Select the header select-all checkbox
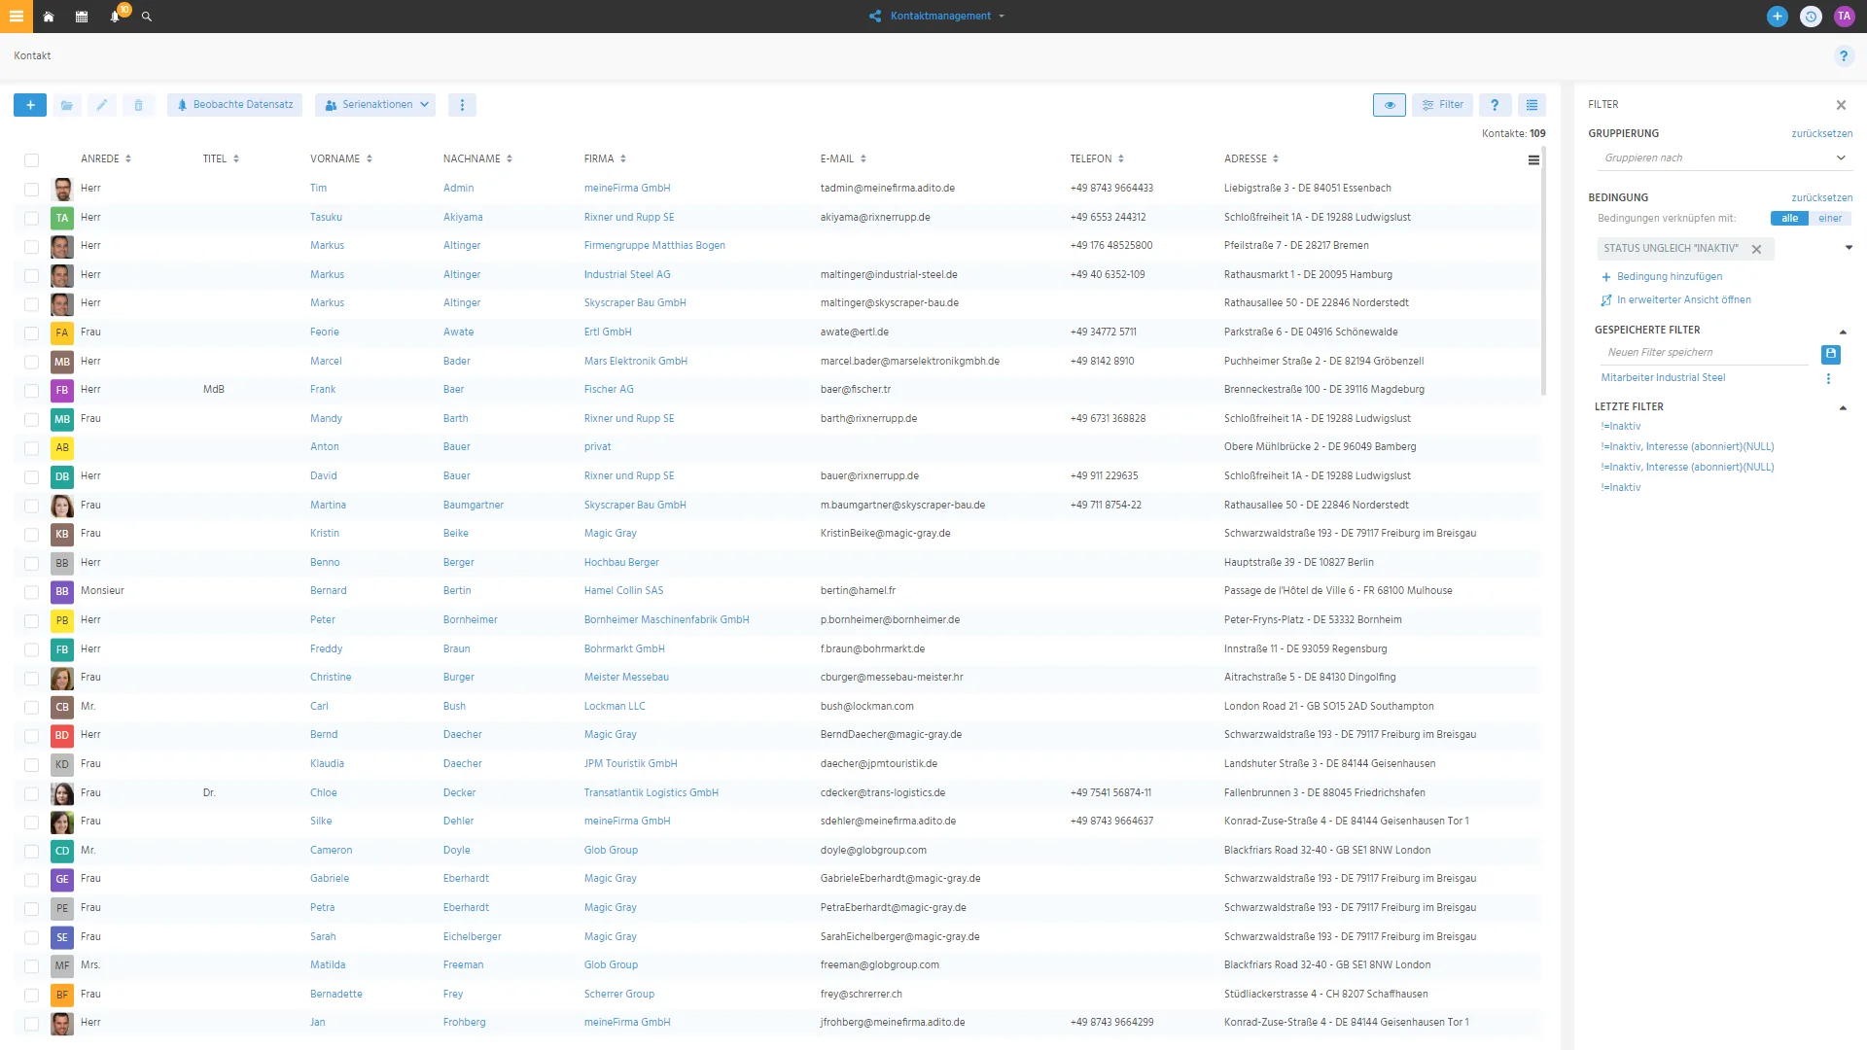This screenshot has height=1050, width=1867. tap(32, 160)
